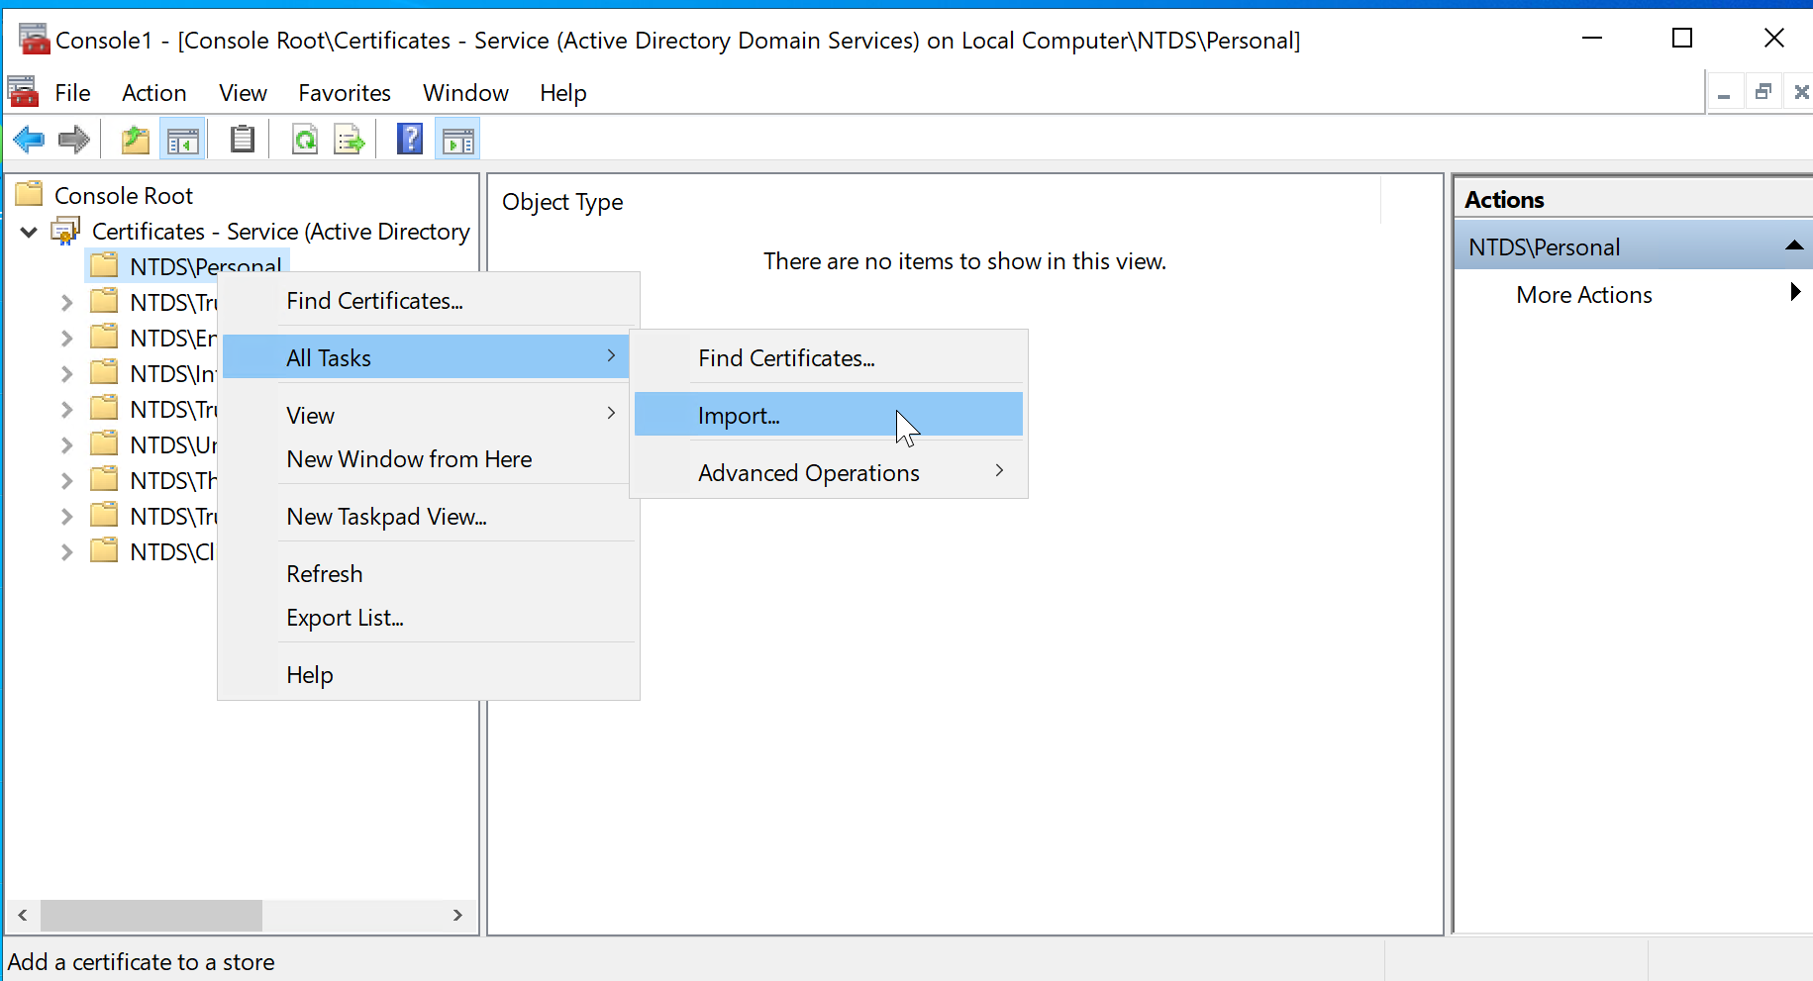Collapse the NTDS\Personal section in the Actions pane
This screenshot has height=981, width=1813.
click(x=1793, y=246)
